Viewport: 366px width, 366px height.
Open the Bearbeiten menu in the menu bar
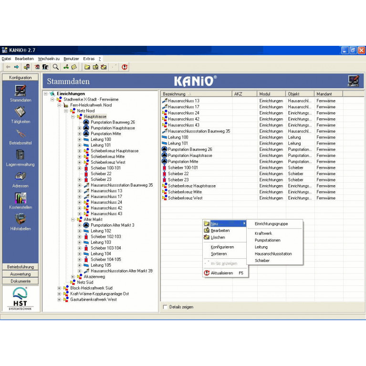click(24, 59)
